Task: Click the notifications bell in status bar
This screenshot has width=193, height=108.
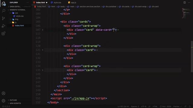Action: 190,106
